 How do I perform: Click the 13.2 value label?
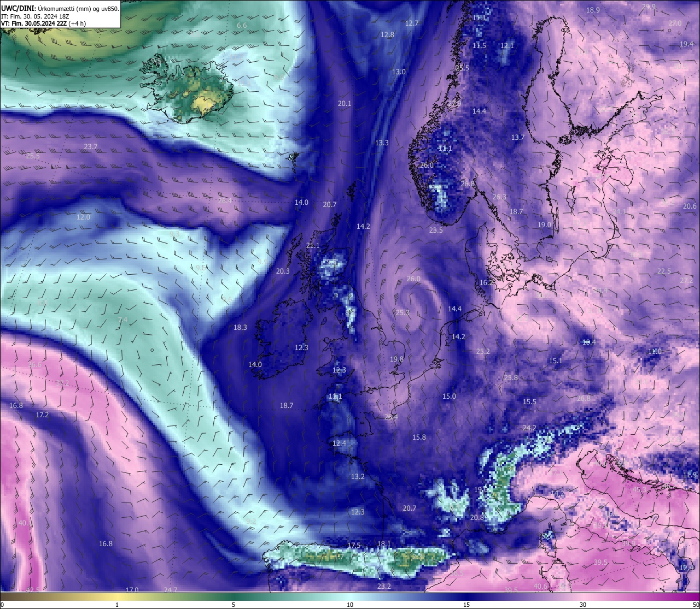point(358,477)
